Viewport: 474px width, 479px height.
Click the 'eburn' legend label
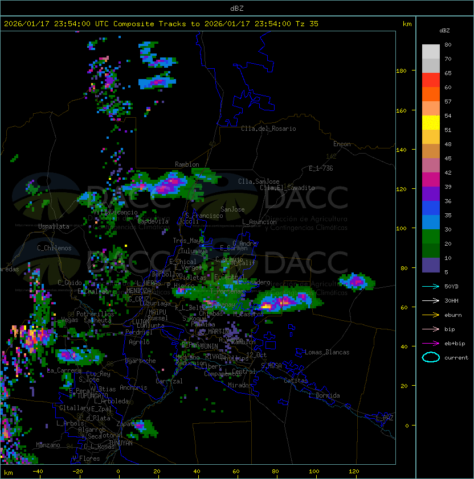(453, 315)
